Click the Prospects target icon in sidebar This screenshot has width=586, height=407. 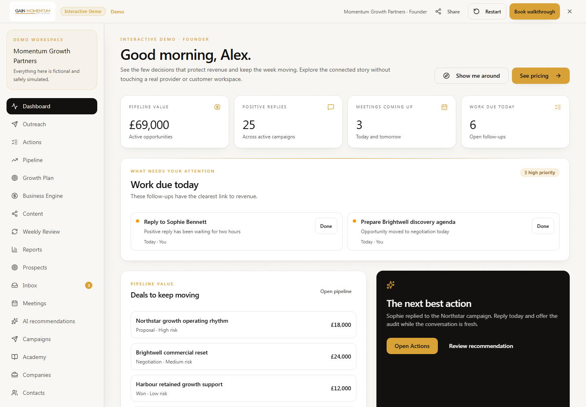tap(15, 267)
